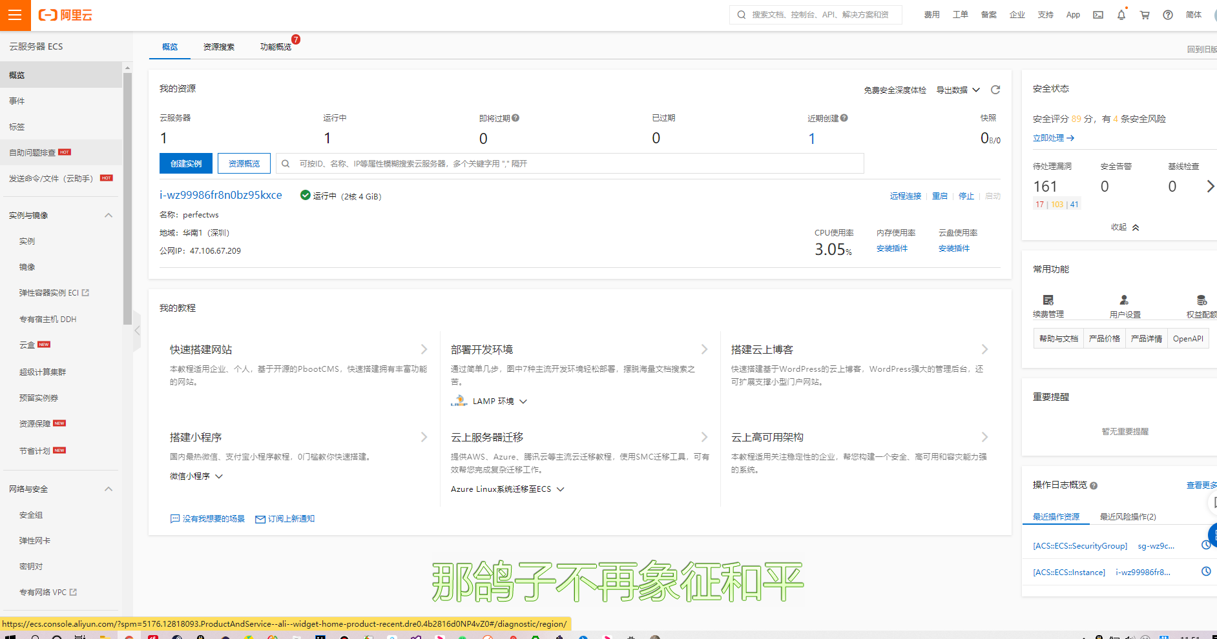This screenshot has width=1217, height=639.
Task: Open 远程连接 for the running instance
Action: [905, 196]
